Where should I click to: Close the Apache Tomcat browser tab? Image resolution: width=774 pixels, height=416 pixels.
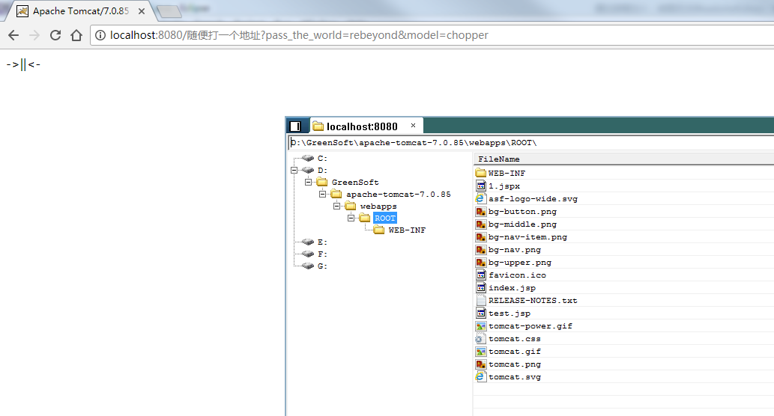142,10
